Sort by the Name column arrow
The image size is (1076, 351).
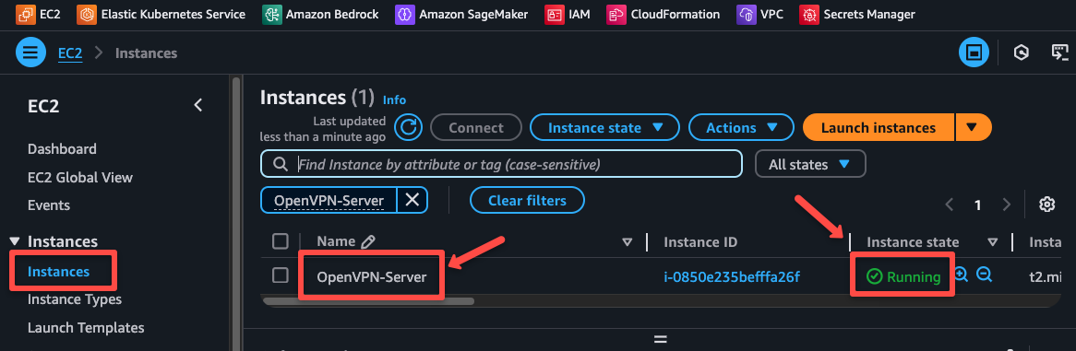[627, 242]
